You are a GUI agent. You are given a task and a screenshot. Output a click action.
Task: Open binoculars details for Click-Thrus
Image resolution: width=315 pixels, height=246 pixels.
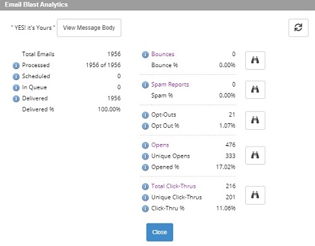pos(255,195)
